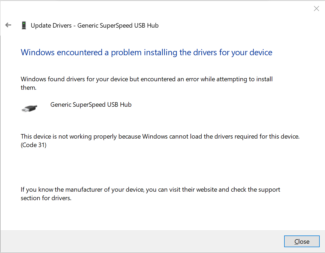Click the '(Code 31)' error code text

[x=33, y=145]
